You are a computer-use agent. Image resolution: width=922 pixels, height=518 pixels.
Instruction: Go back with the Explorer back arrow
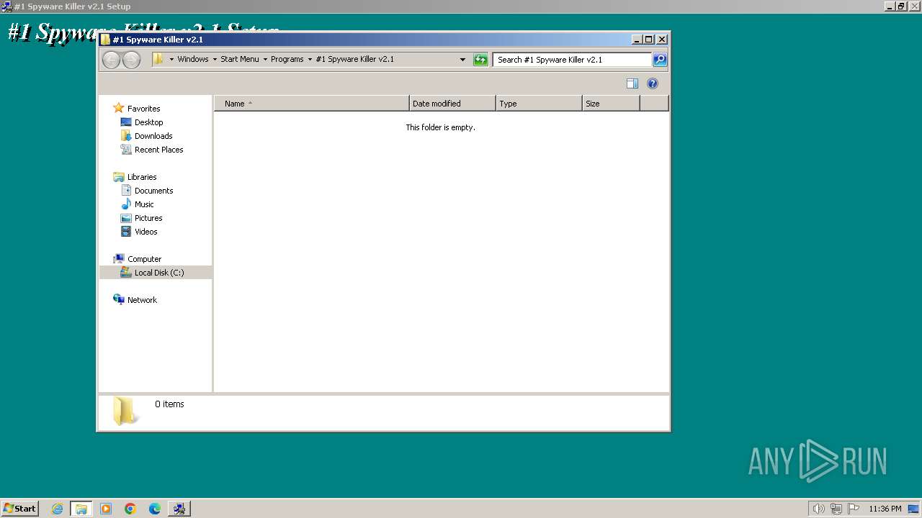(111, 60)
